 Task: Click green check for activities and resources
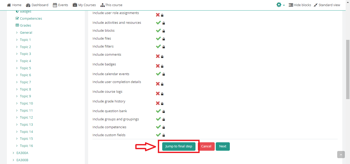(x=158, y=22)
